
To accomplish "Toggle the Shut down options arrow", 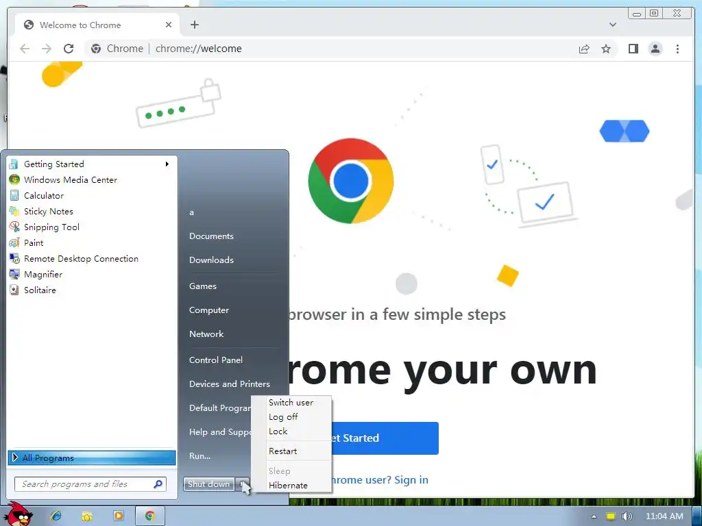I will coord(242,484).
